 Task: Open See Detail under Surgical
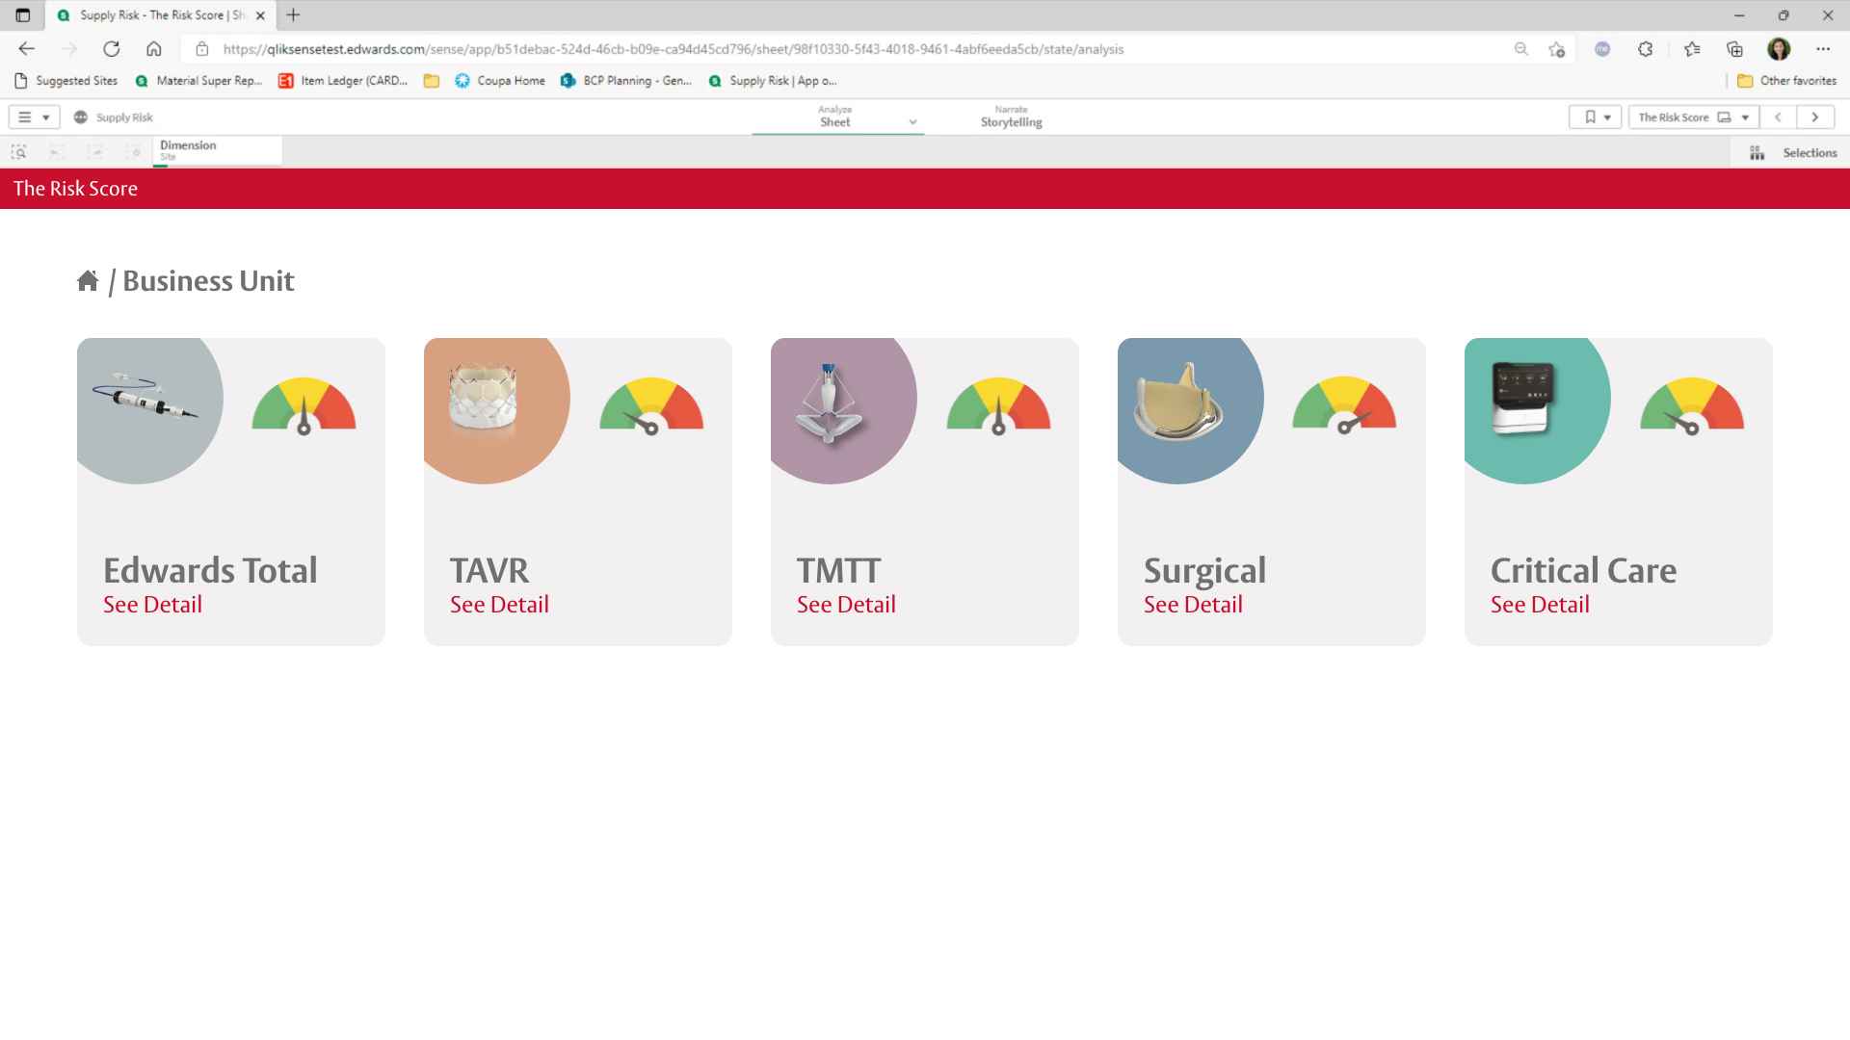(x=1193, y=605)
